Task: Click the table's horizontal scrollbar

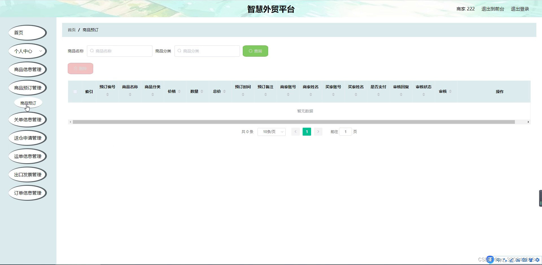Action: tap(294, 122)
